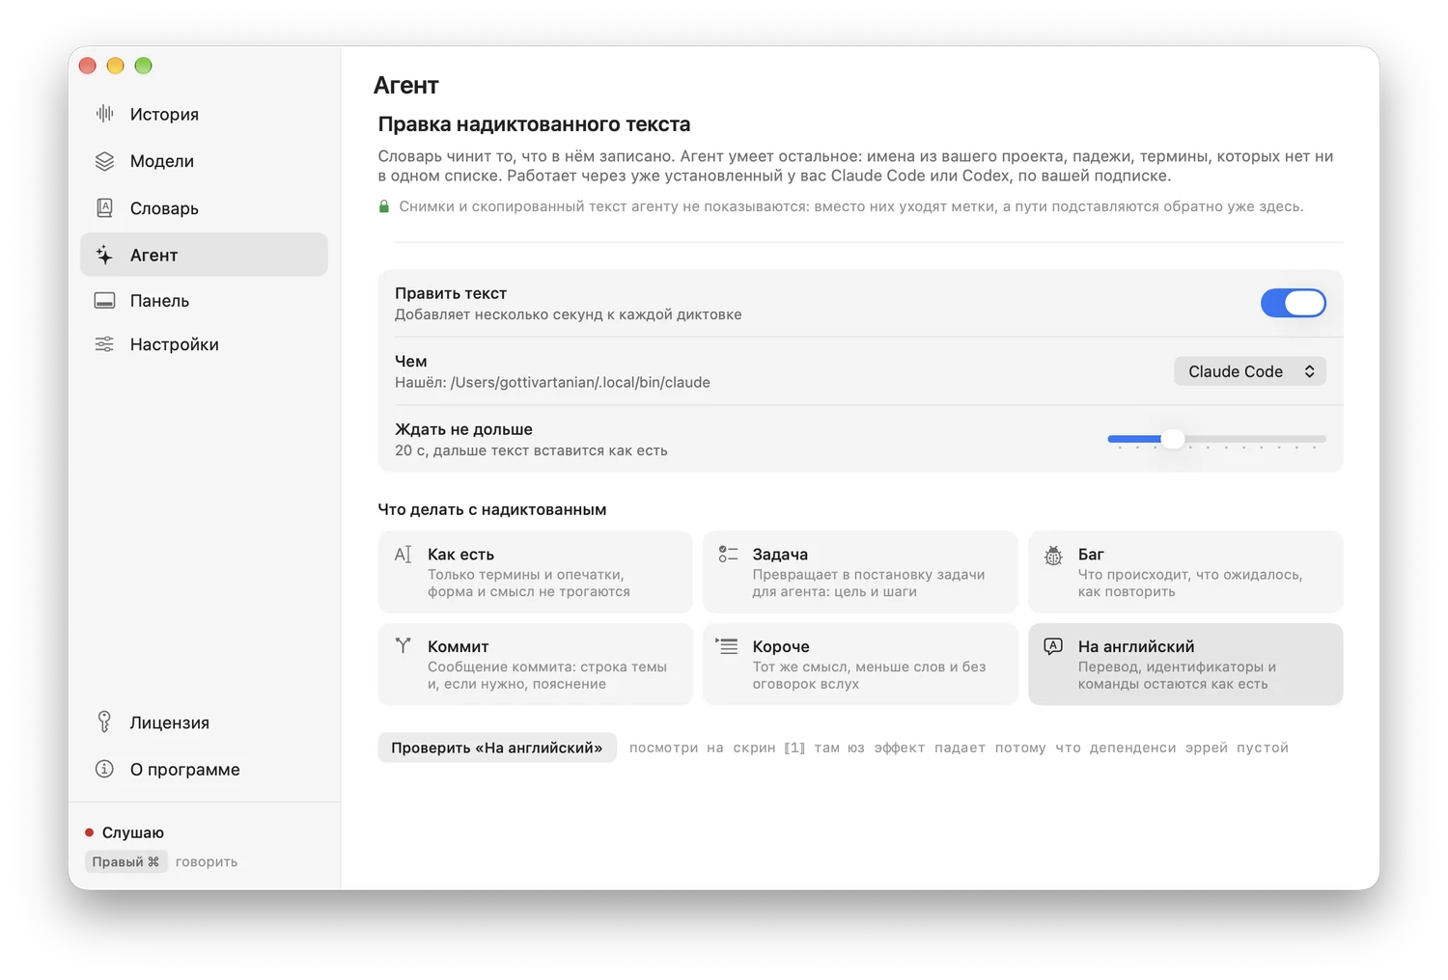Open the Claude Code dropdown
The height and width of the screenshot is (980, 1448).
coord(1249,371)
